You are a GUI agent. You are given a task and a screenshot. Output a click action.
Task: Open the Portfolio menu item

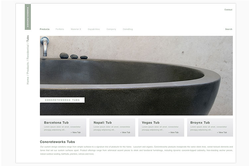point(60,29)
